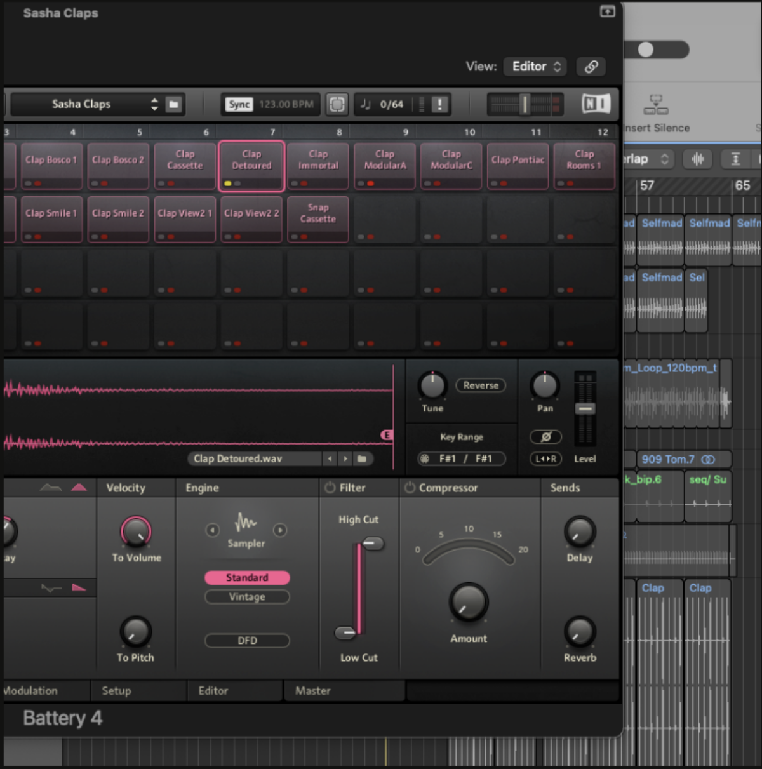Click the Reverb send knob
This screenshot has width=762, height=769.
(x=580, y=632)
